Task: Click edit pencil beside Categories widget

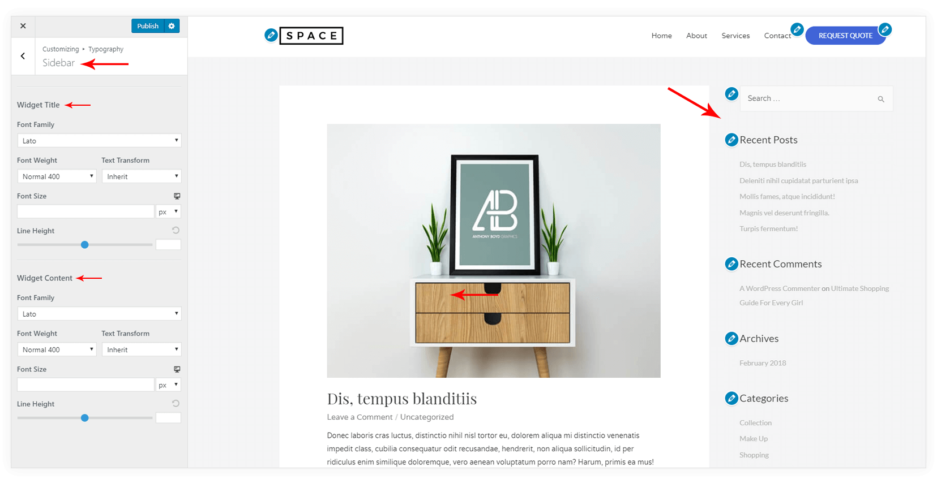Action: [x=731, y=398]
